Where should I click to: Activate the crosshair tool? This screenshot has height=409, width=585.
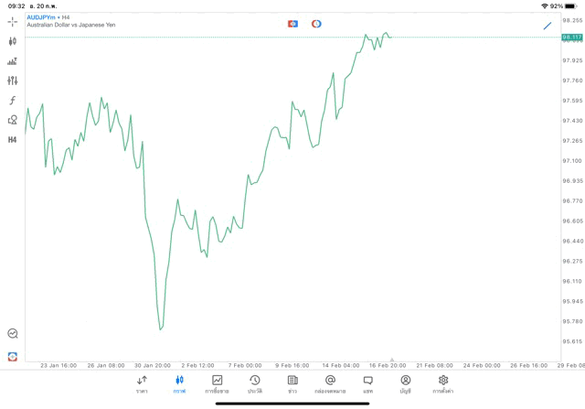pyautogui.click(x=12, y=21)
